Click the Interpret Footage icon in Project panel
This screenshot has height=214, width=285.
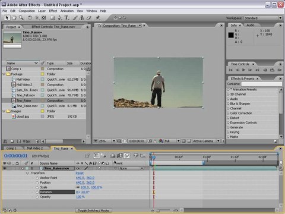coord(5,141)
